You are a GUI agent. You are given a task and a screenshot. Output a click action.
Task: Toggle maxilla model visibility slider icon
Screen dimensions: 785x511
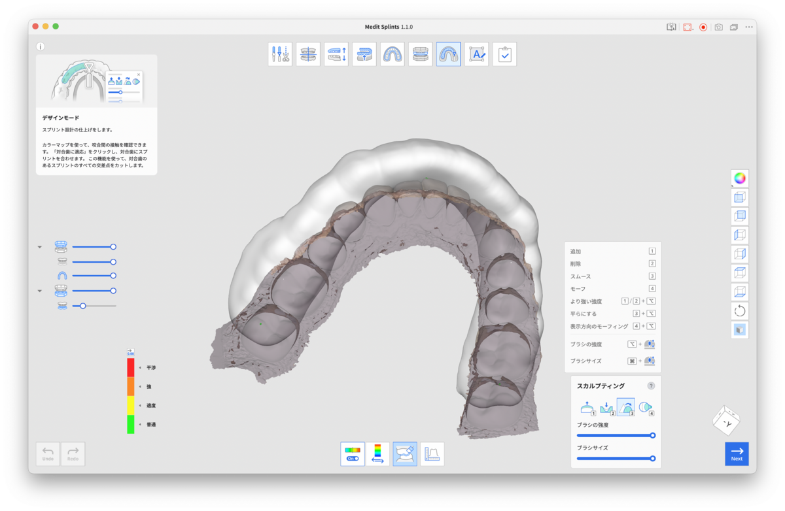coord(61,246)
